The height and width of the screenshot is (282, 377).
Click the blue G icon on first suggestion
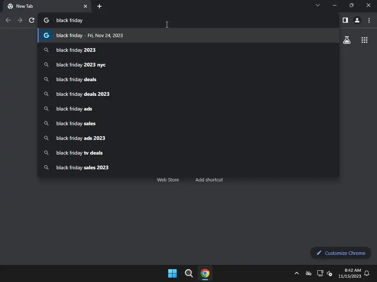46,36
